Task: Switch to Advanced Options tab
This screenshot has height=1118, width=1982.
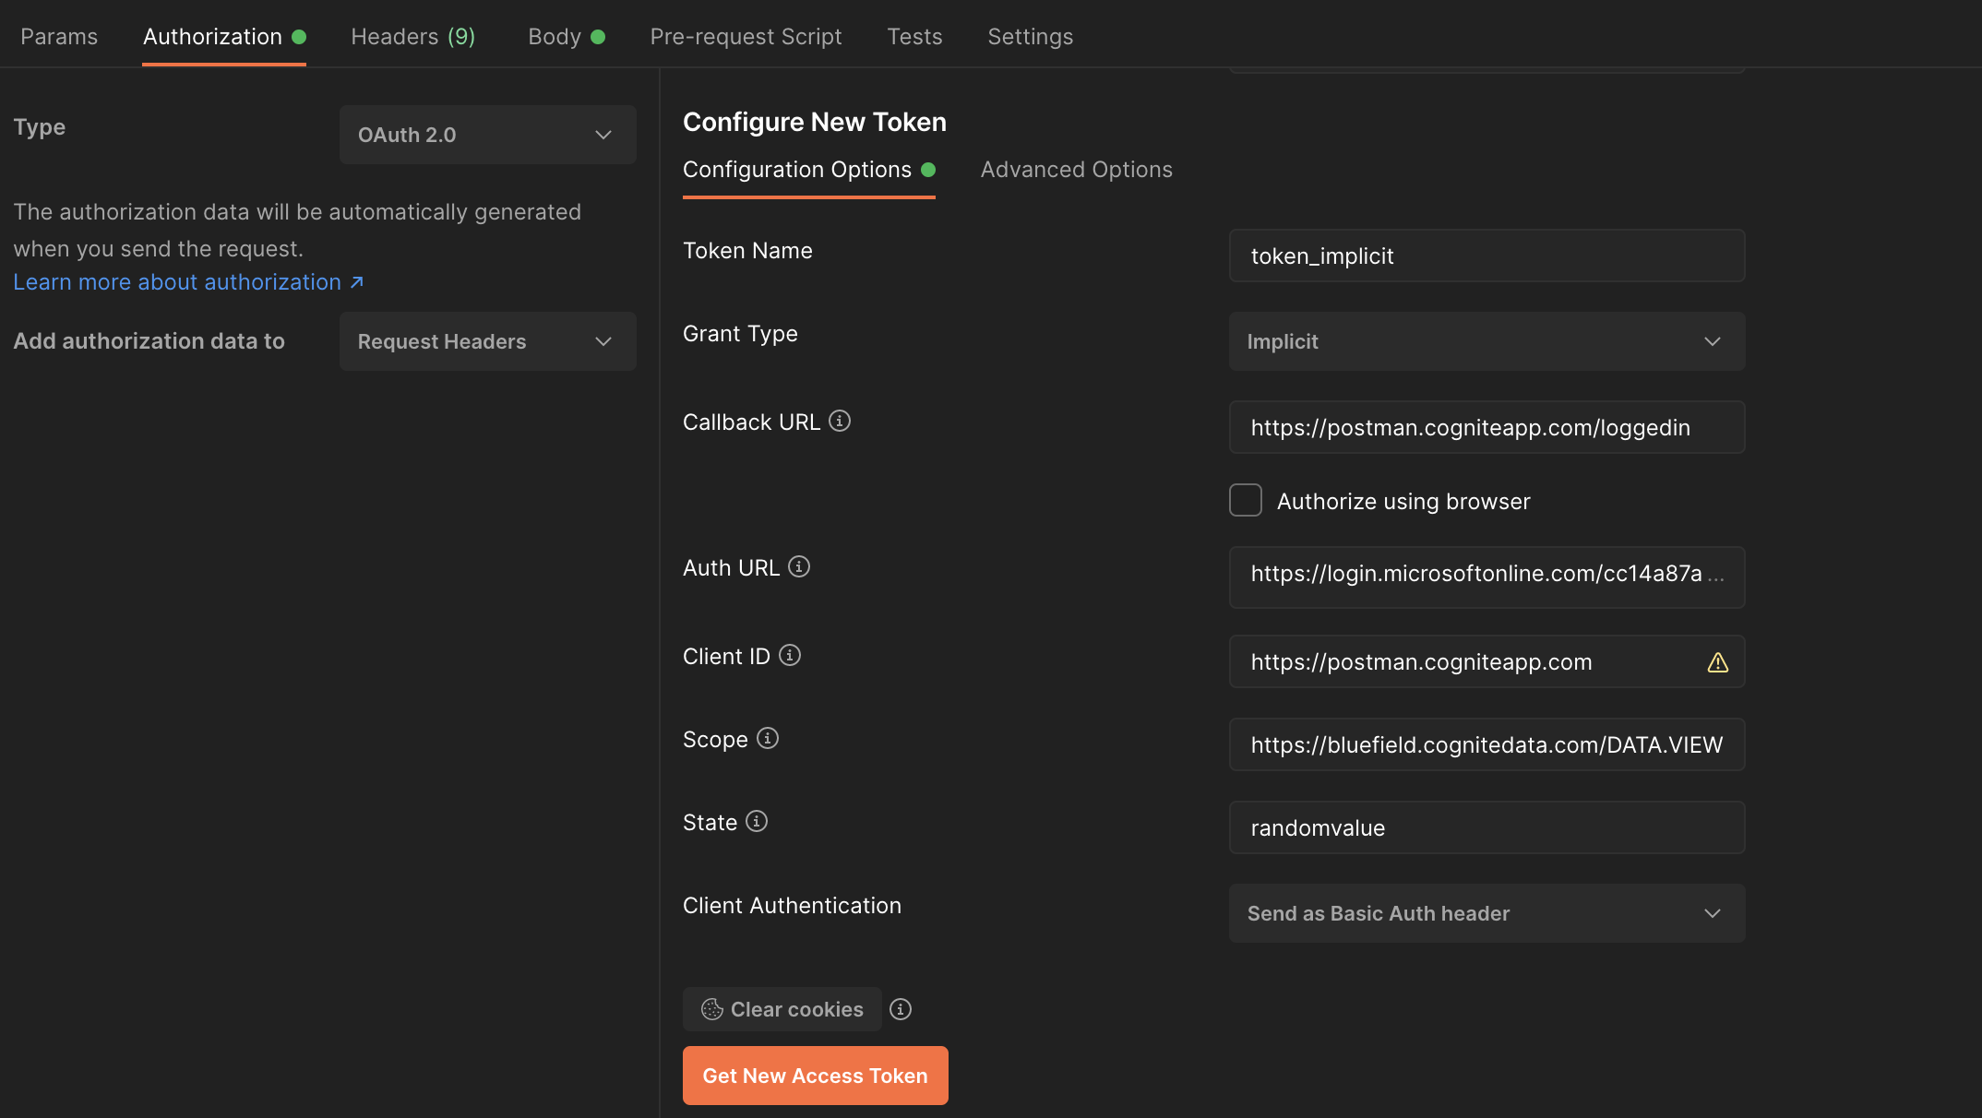Action: 1076,170
